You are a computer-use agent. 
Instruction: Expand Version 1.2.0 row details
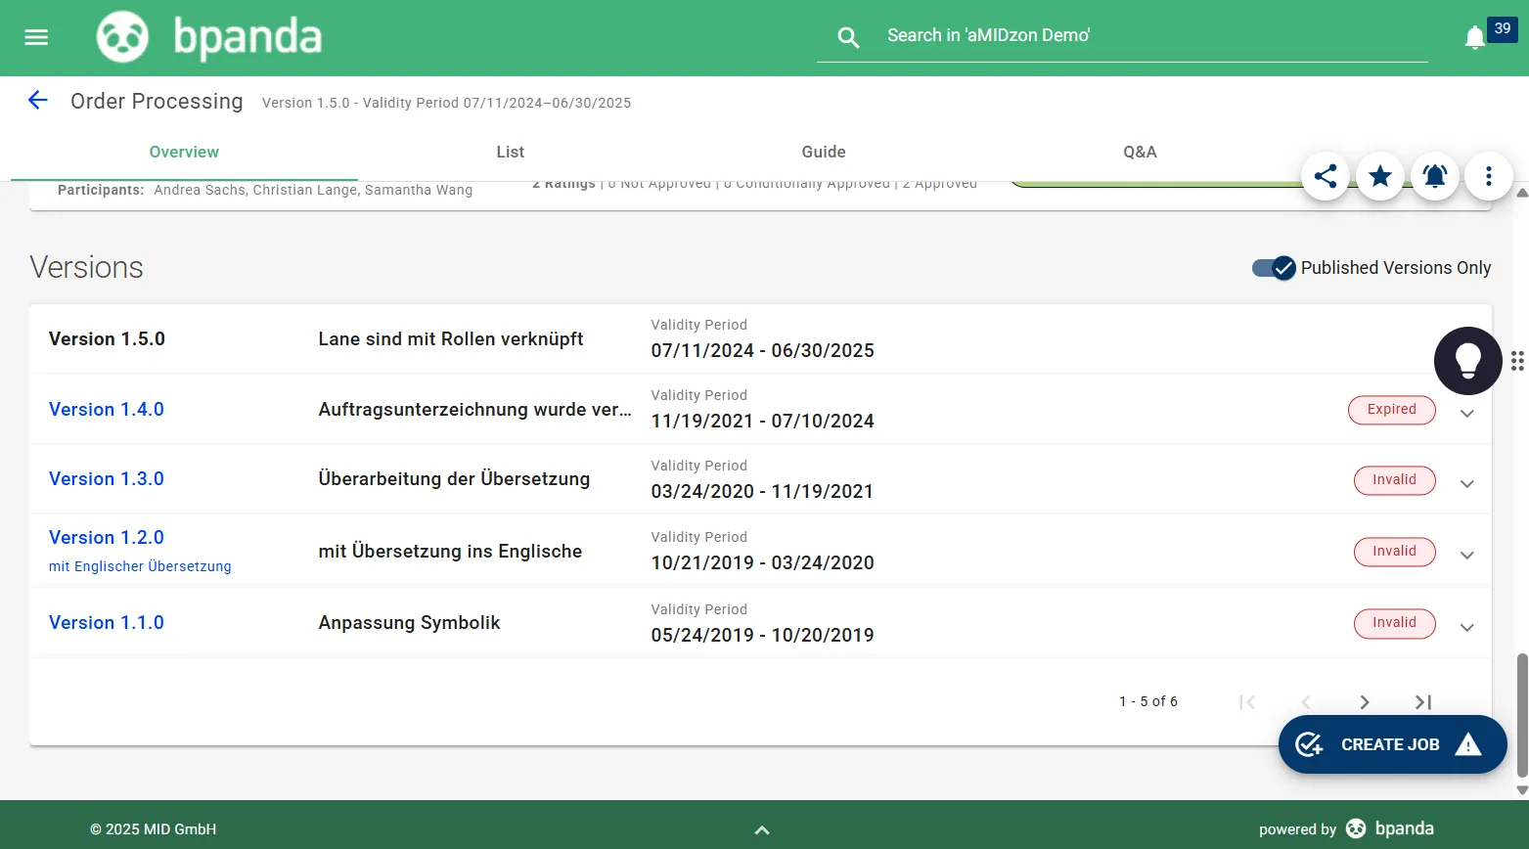1467,556
